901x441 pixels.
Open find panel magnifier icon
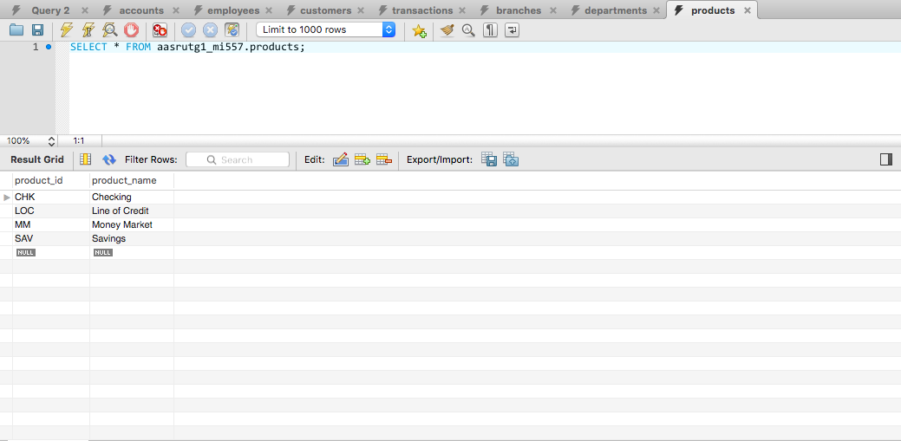(469, 29)
